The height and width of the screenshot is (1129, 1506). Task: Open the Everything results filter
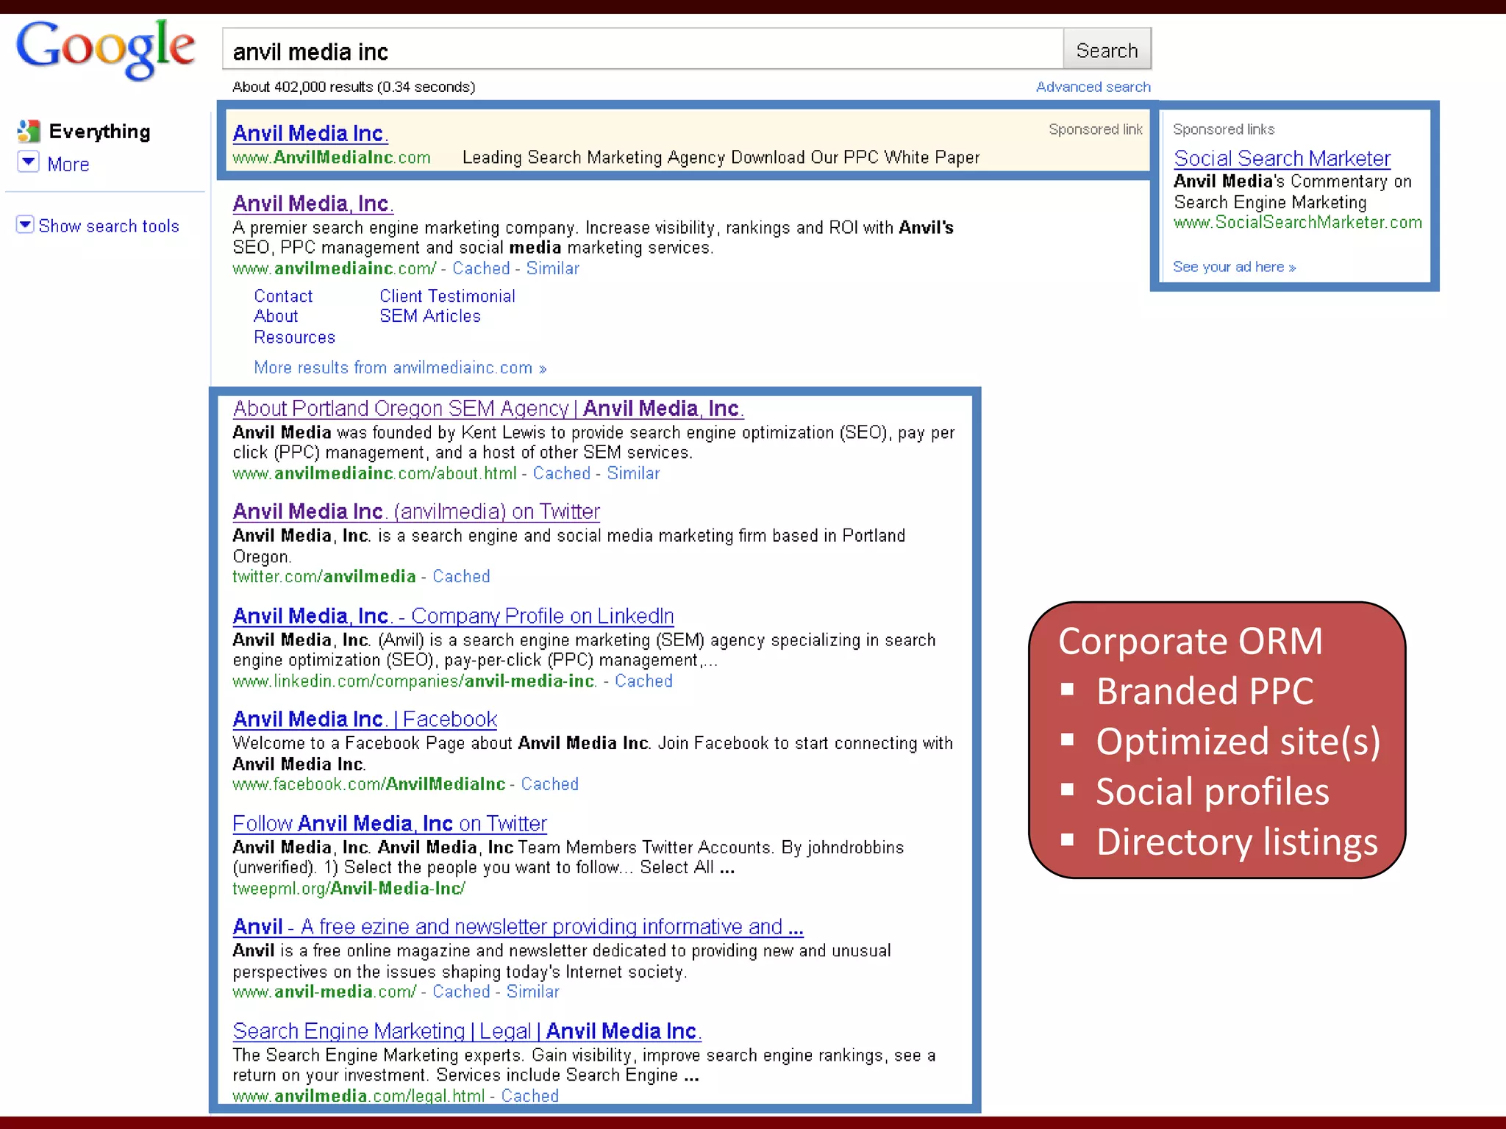coord(99,131)
